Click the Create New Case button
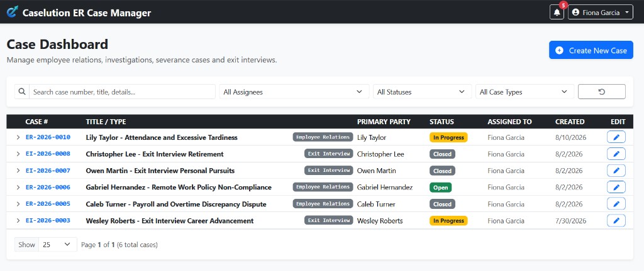The height and width of the screenshot is (271, 644). (x=591, y=50)
